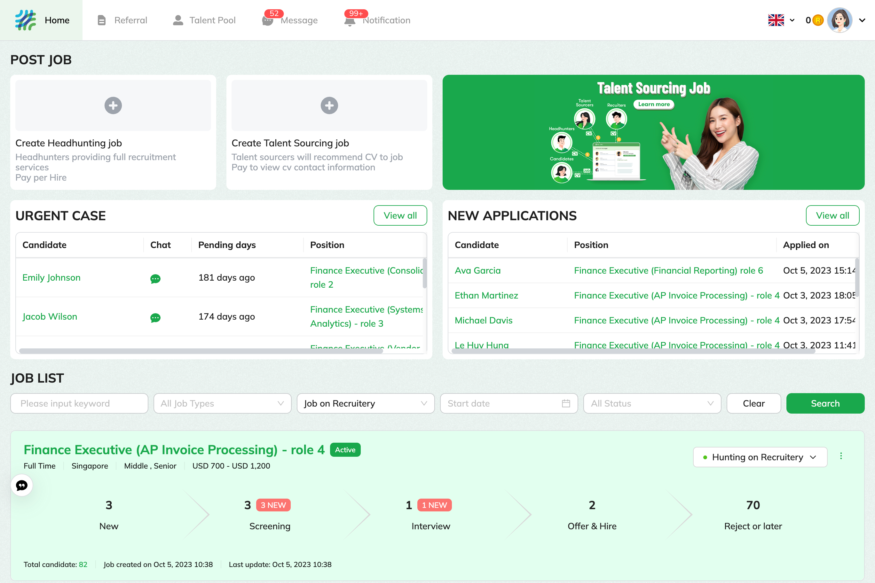Click the floating chat support icon
The image size is (875, 583).
[x=22, y=485]
